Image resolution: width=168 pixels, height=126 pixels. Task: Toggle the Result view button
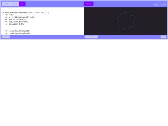coord(89,4)
